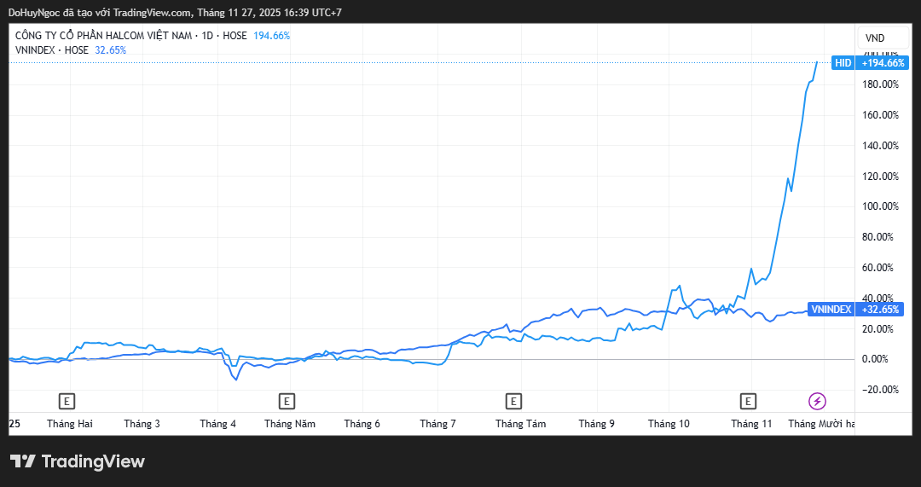921x487 pixels.
Task: Click the 100.00% axis label
Action: pyautogui.click(x=880, y=206)
